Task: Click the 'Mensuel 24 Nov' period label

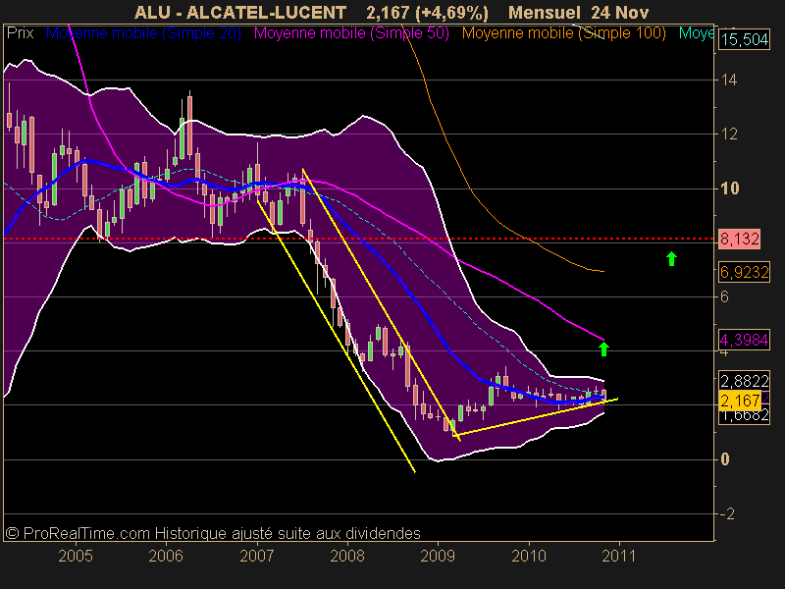Action: [x=578, y=12]
